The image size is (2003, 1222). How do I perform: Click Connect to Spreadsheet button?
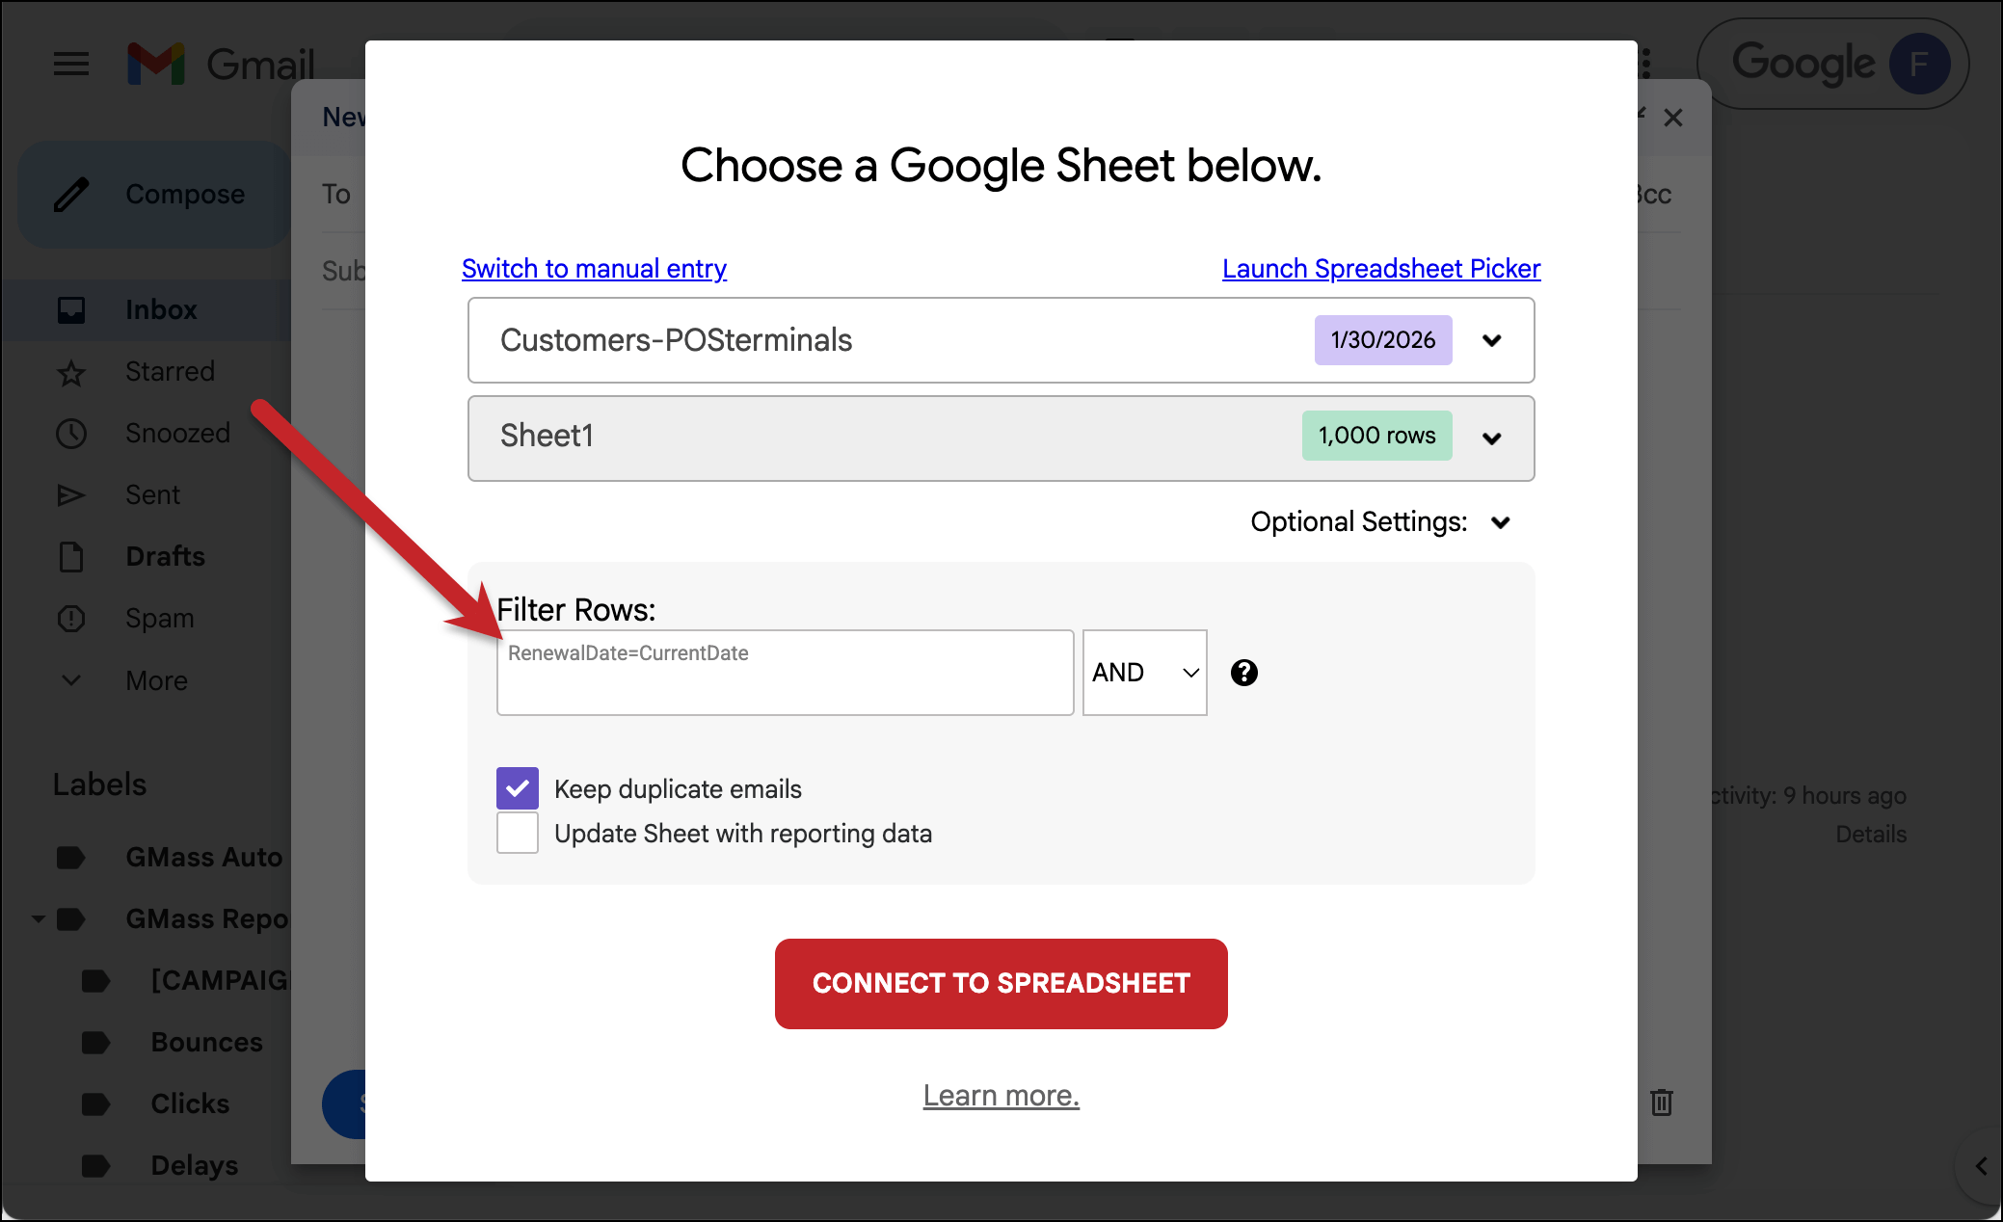coord(1001,983)
